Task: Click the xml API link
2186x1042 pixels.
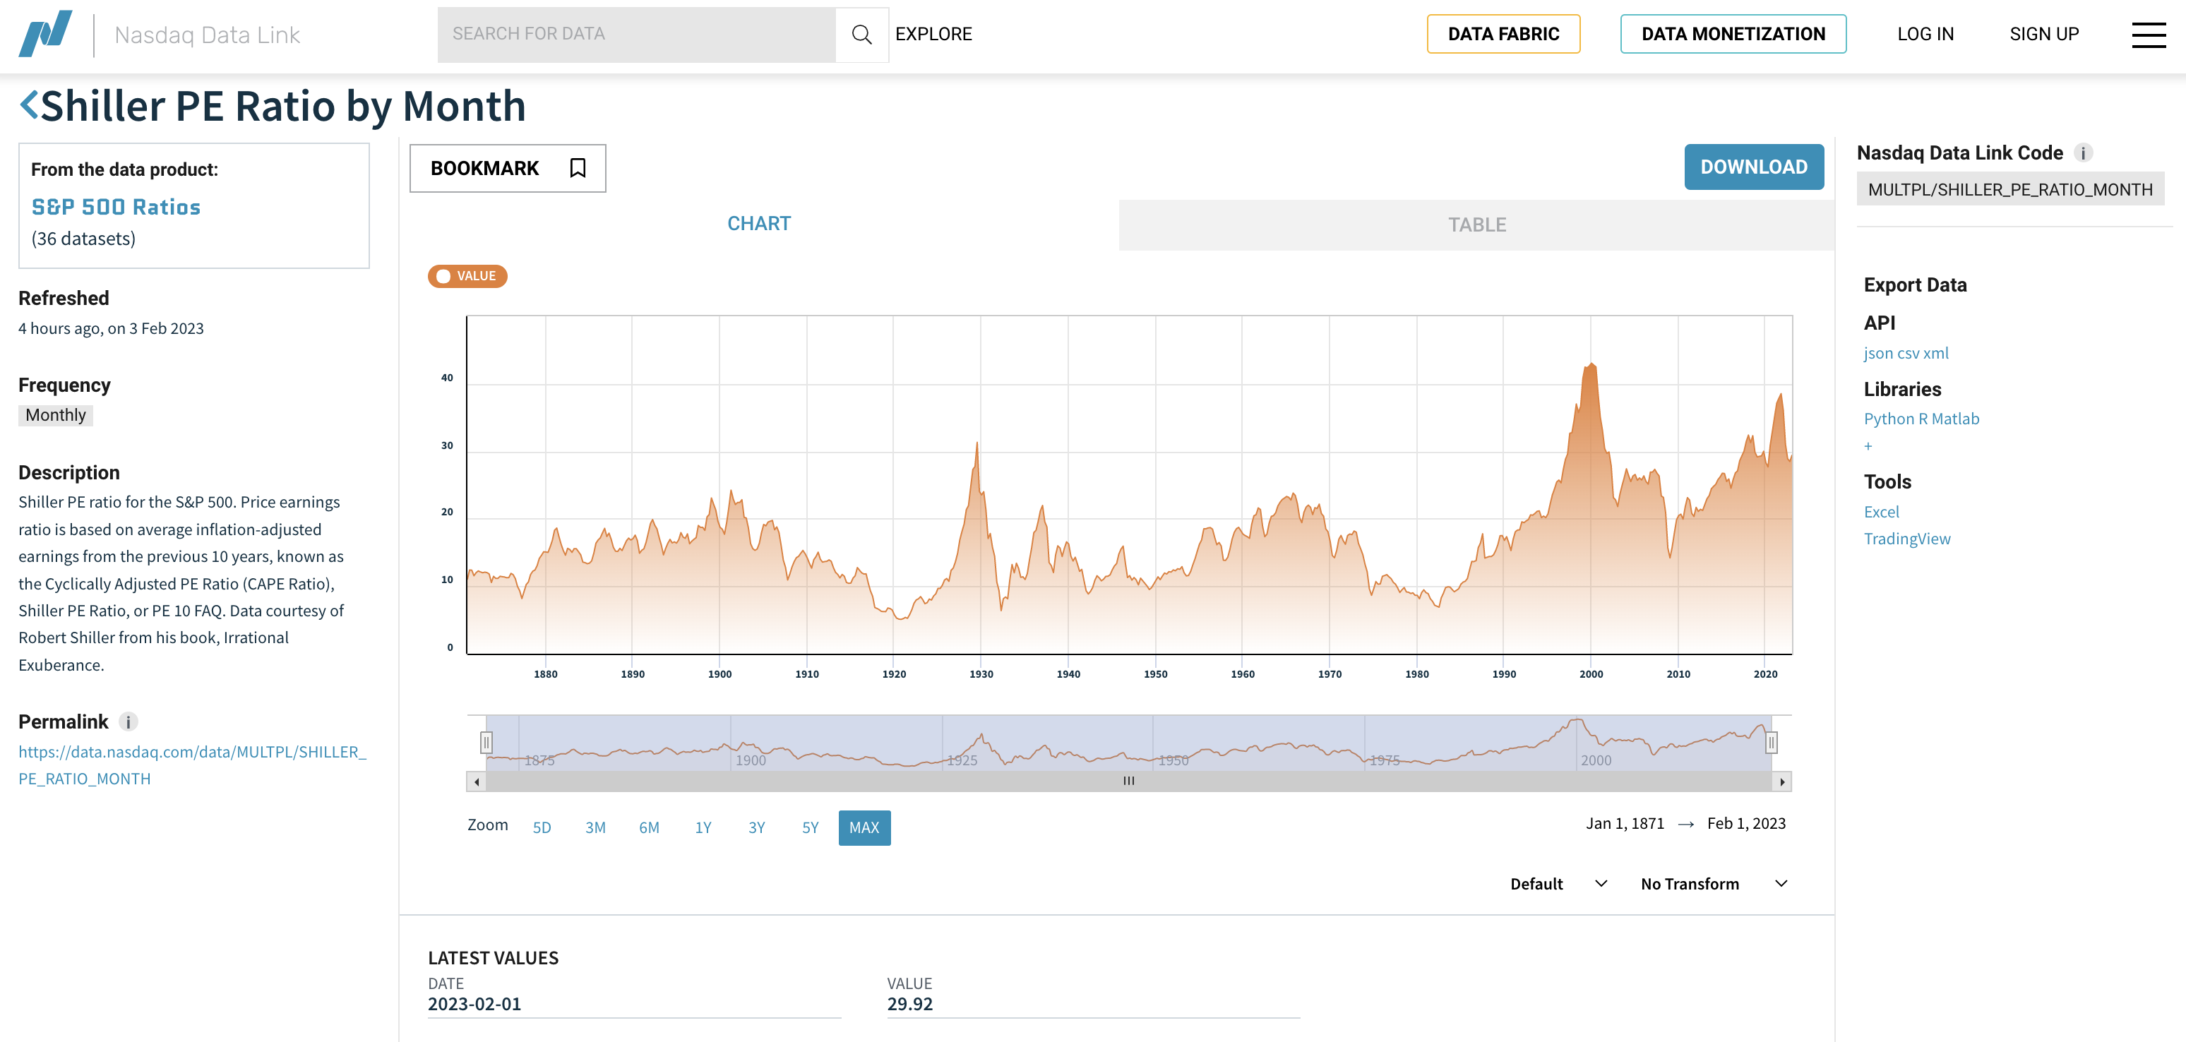Action: [1935, 354]
